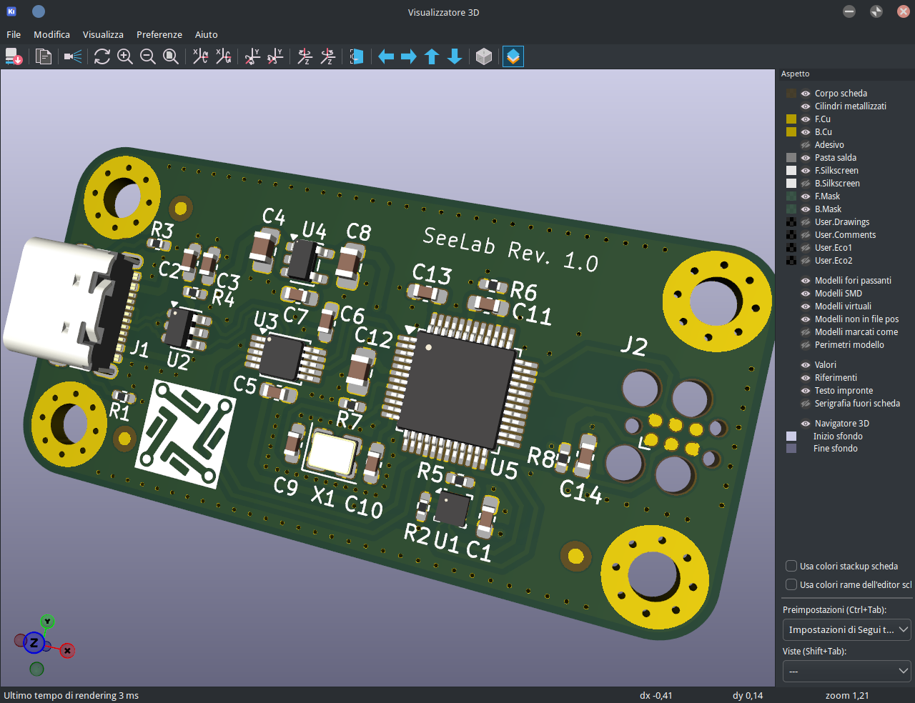Flip the board view
Image resolution: width=915 pixels, height=703 pixels.
click(x=357, y=56)
